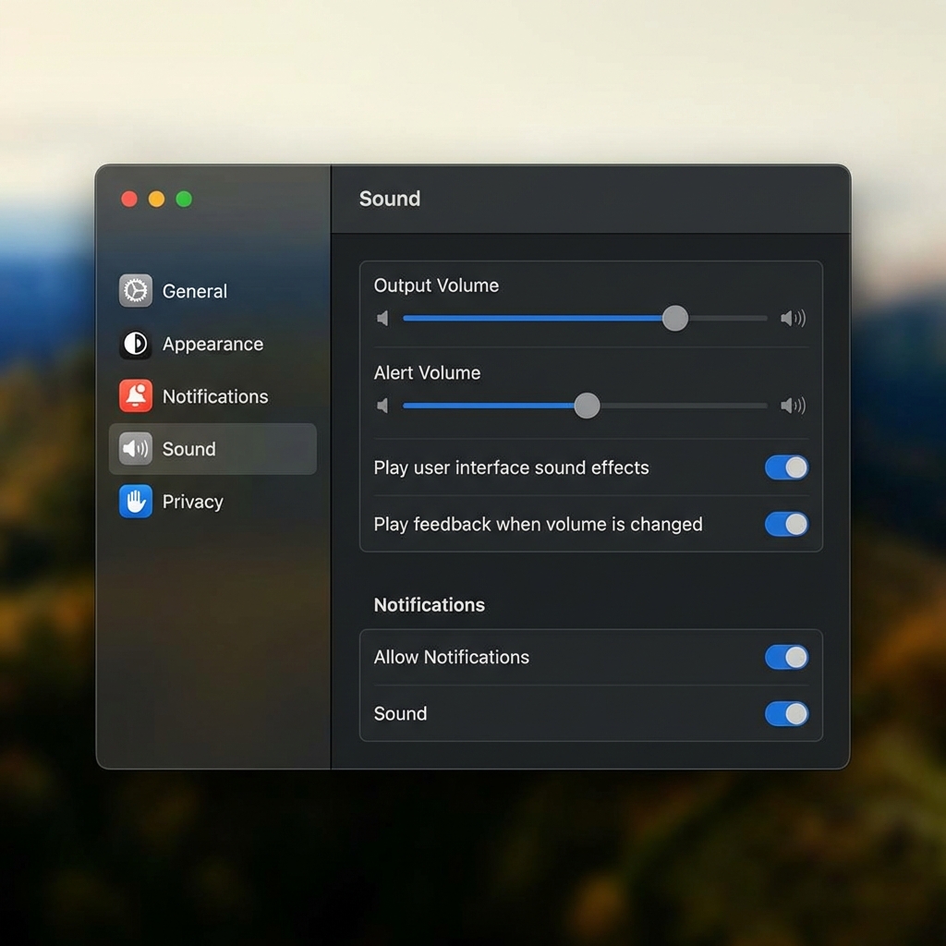Select the Sound speaker icon in sidebar
946x946 pixels.
click(136, 449)
